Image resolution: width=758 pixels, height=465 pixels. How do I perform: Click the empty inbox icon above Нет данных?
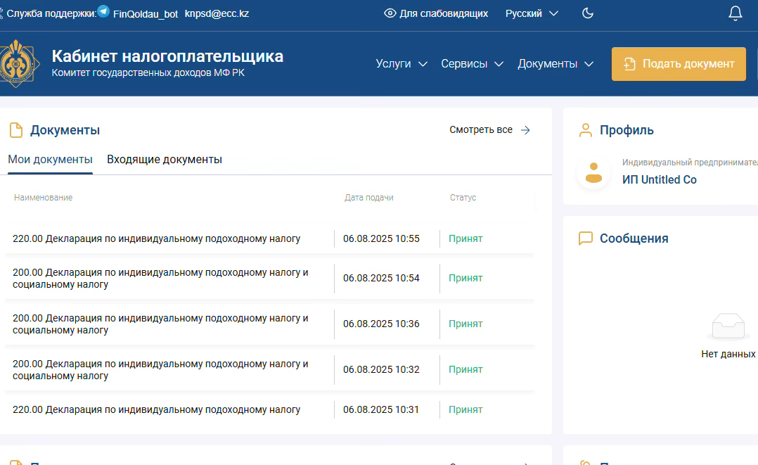[728, 325]
